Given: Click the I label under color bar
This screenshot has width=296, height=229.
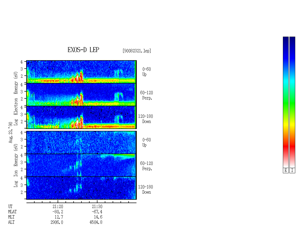Looking at the screenshot, I should pyautogui.click(x=292, y=171).
